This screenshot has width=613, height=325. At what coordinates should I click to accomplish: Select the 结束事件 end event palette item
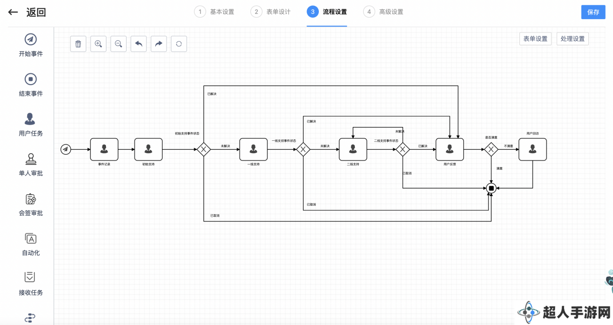tap(31, 85)
